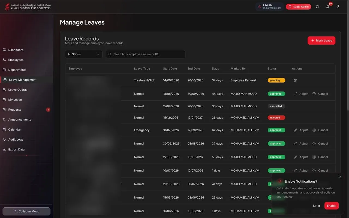Click the Employees people icon in sidebar
Image resolution: width=349 pixels, height=218 pixels.
[4, 60]
